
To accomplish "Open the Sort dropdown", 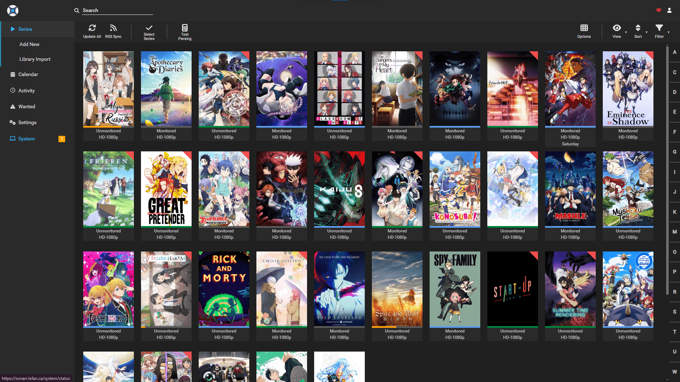I will [x=638, y=31].
